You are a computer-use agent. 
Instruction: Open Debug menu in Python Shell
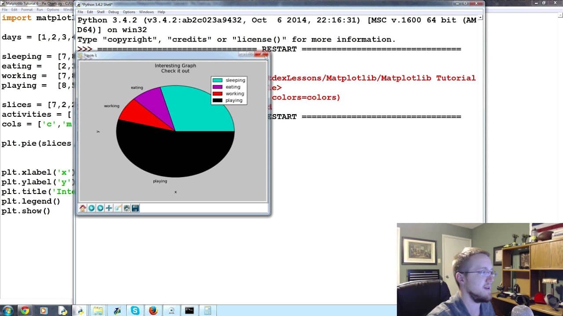click(x=113, y=12)
